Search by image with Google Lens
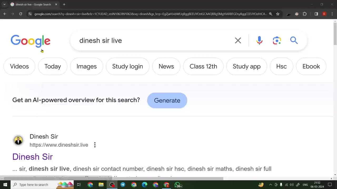The height and width of the screenshot is (189, 337). click(x=277, y=40)
